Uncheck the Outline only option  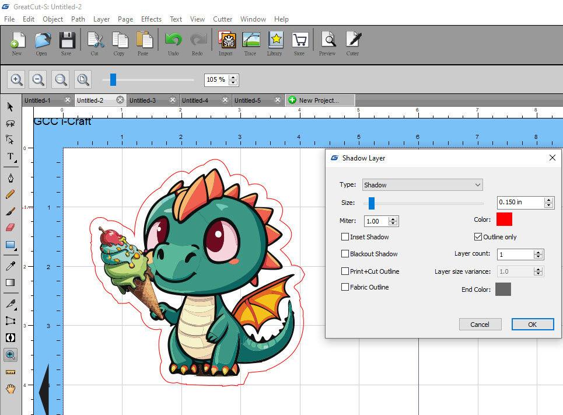pyautogui.click(x=478, y=237)
